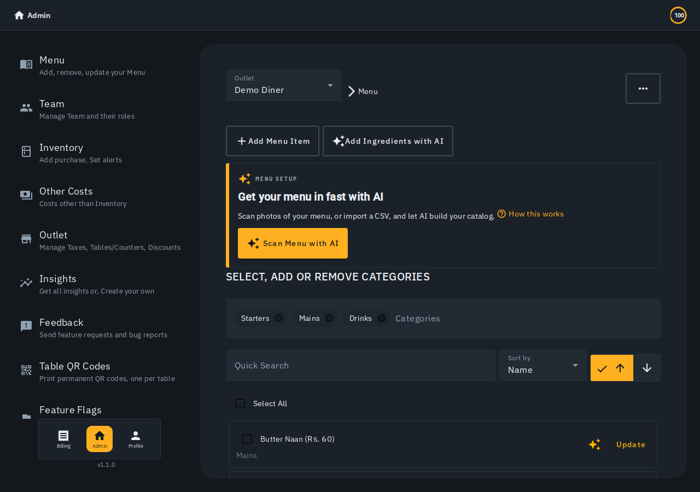Click the Admin home icon in header
The width and height of the screenshot is (700, 492).
point(19,15)
